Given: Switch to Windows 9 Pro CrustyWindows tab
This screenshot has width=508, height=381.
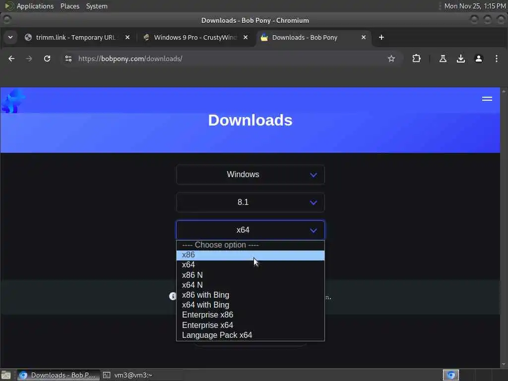Looking at the screenshot, I should 195,37.
